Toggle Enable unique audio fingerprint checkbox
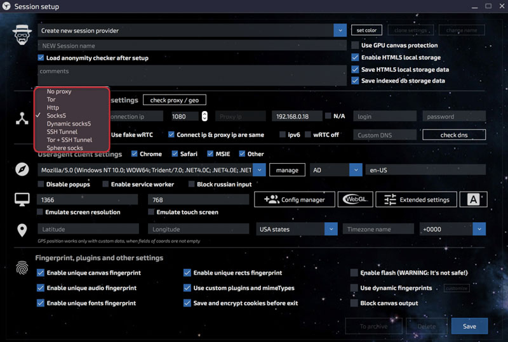This screenshot has width=508, height=342. 41,288
